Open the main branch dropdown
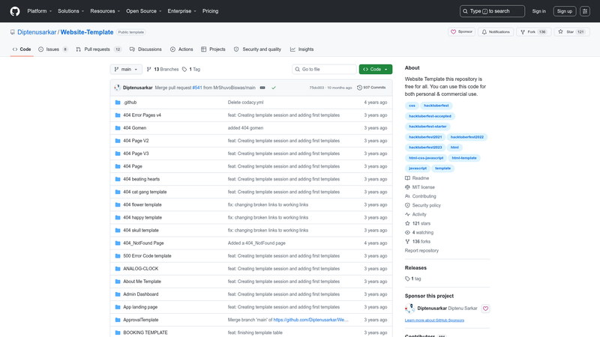 point(126,69)
